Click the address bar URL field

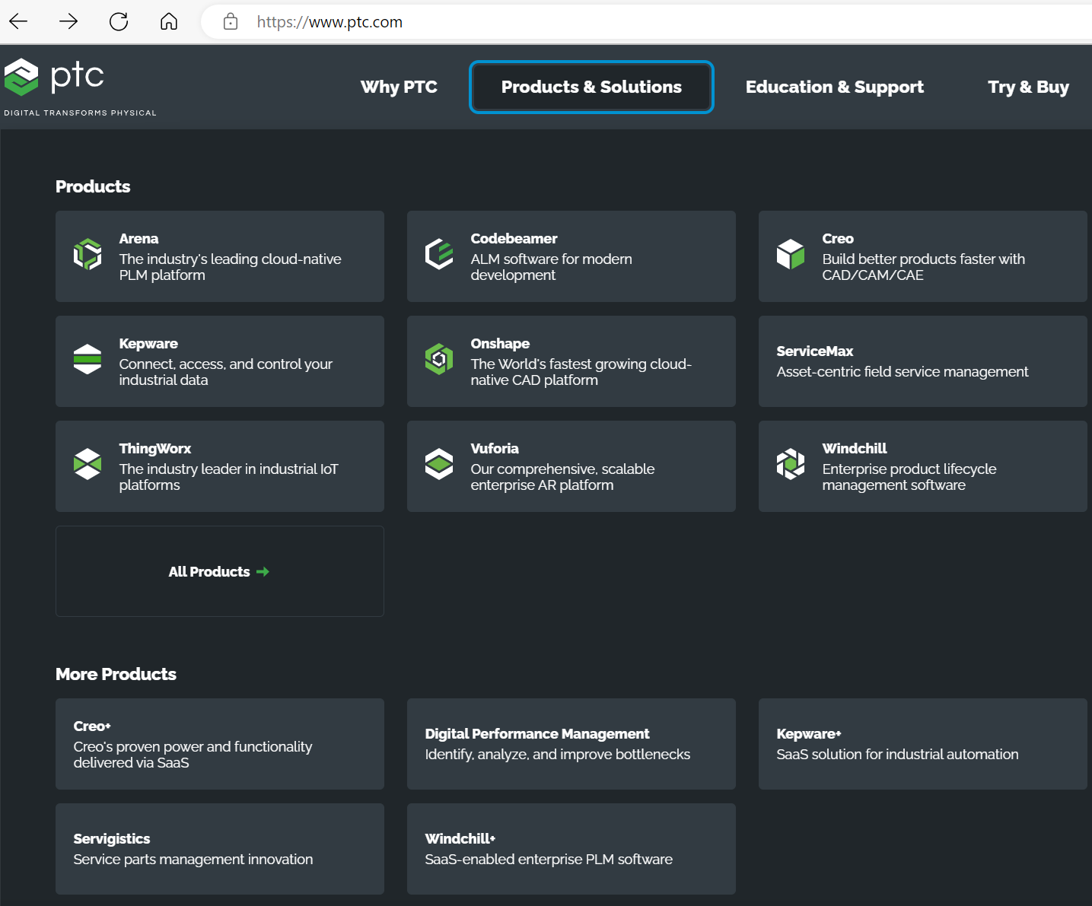coord(330,21)
